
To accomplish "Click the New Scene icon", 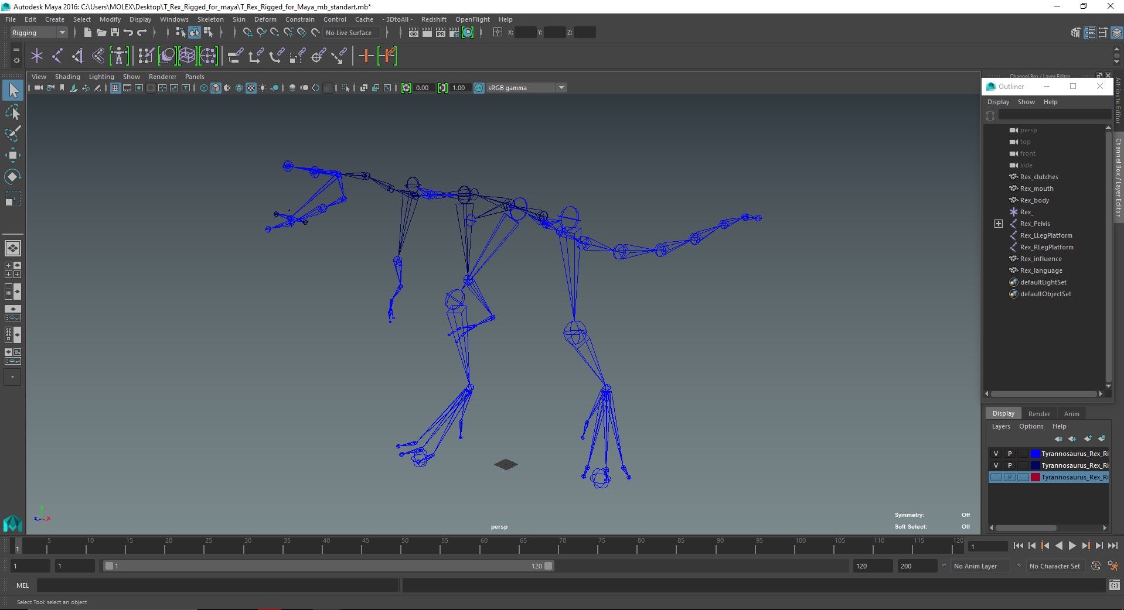I will point(87,33).
